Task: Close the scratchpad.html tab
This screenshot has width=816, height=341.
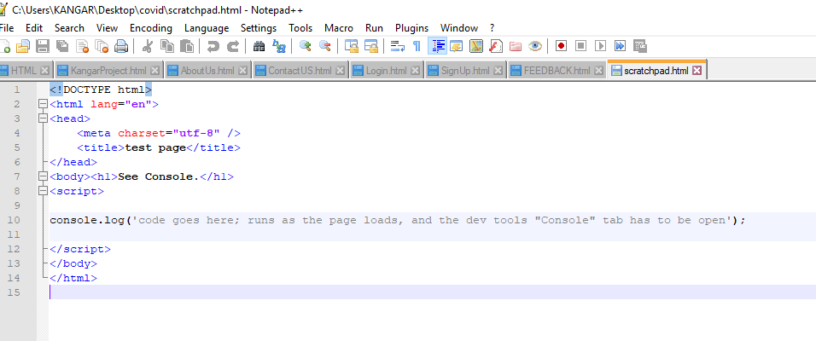Action: click(697, 71)
